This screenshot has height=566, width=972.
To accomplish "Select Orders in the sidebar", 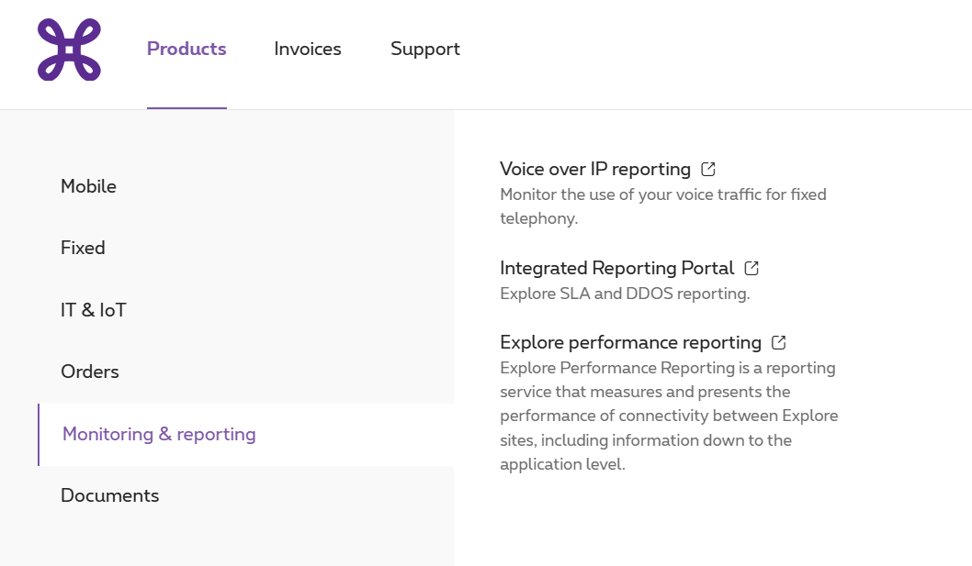I will pyautogui.click(x=90, y=372).
